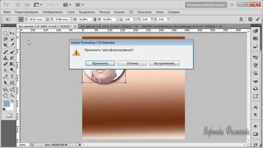The height and width of the screenshot is (148, 263).
Task: Select the Zoom tool
Action: click(12, 95)
